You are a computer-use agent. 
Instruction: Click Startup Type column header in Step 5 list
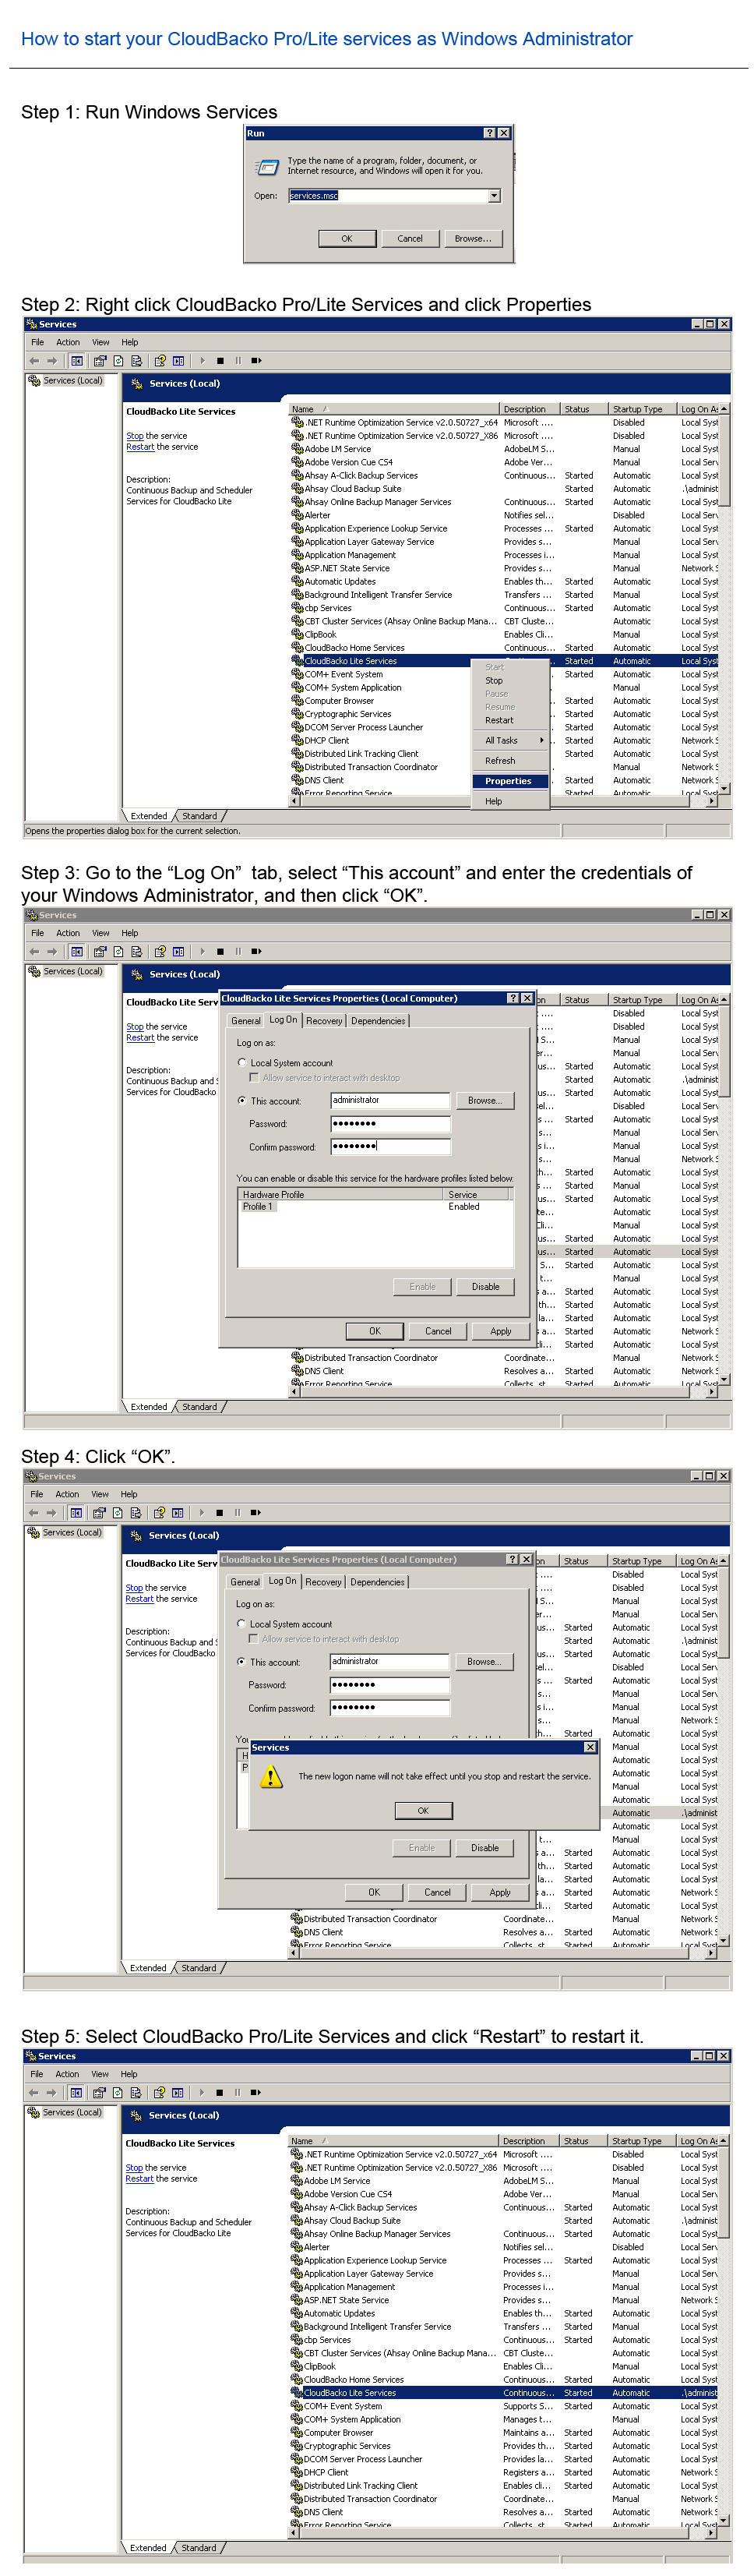tap(642, 2141)
